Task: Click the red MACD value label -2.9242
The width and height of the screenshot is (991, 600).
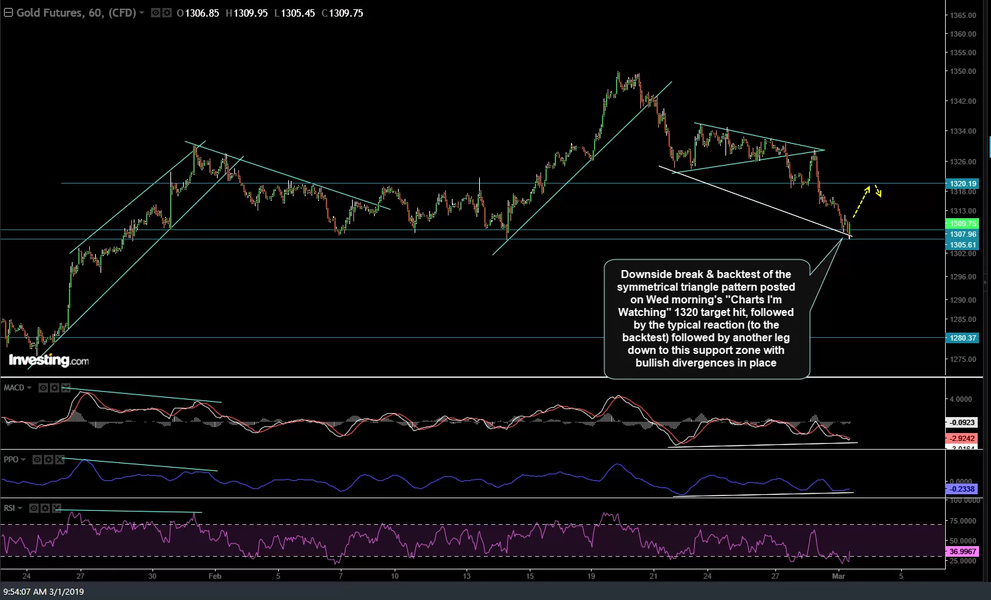Action: pyautogui.click(x=962, y=438)
